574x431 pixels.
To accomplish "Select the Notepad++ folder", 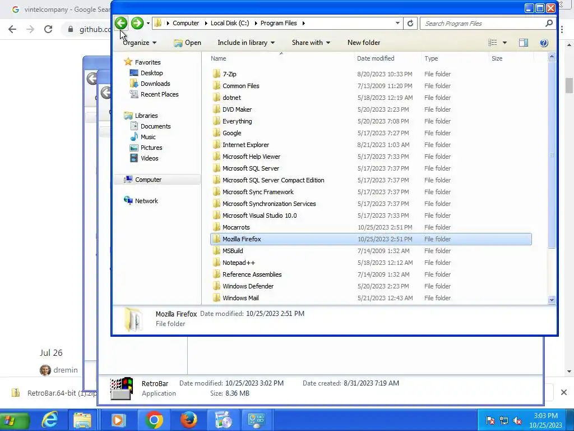I will click(238, 263).
